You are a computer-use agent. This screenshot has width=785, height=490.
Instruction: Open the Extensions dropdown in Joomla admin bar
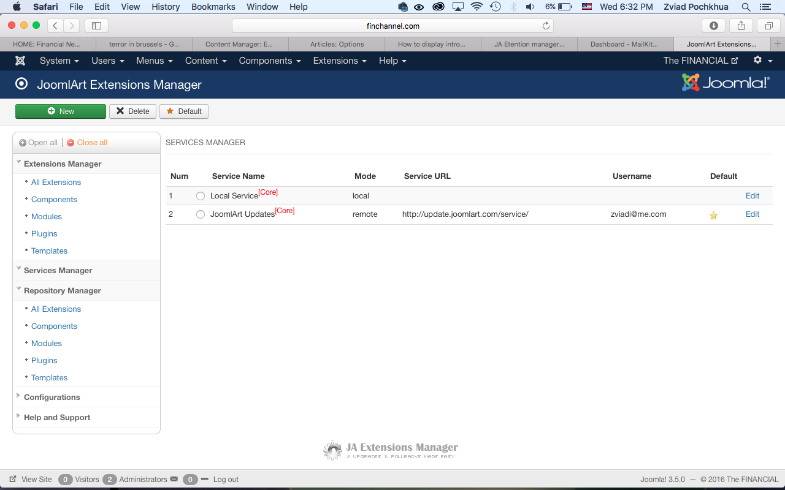tap(340, 61)
